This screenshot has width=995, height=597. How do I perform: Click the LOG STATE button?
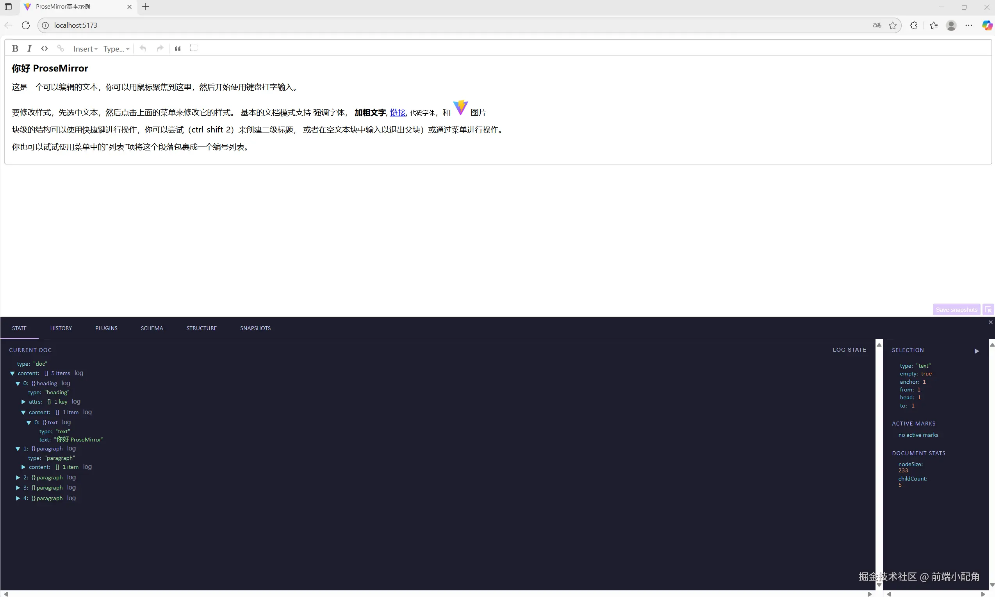(849, 350)
